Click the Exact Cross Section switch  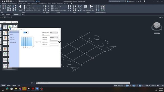(x=86, y=8)
